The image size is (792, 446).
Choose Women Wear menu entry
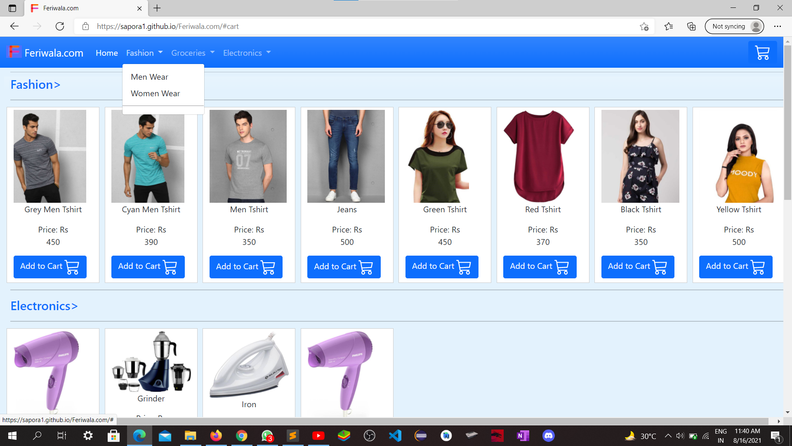coord(155,94)
